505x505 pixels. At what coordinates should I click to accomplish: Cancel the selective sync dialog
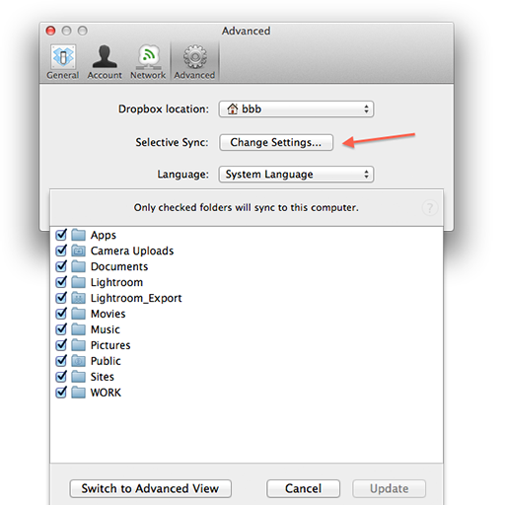(x=303, y=488)
